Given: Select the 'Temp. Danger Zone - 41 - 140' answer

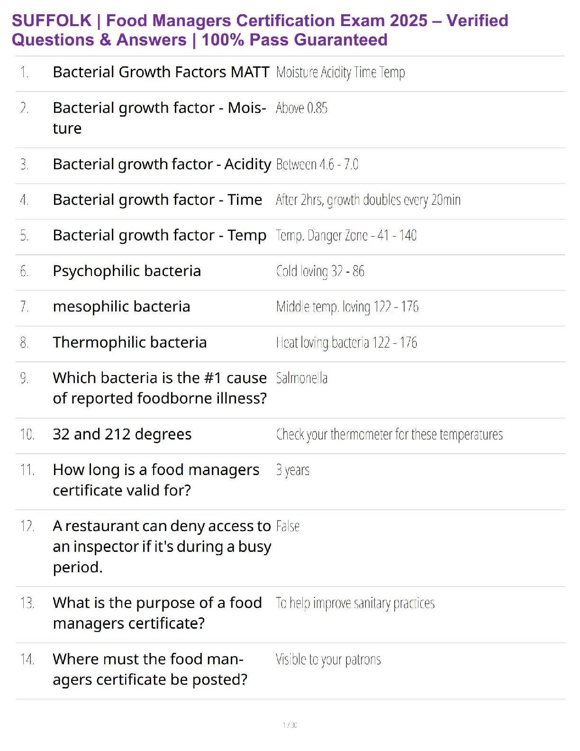Looking at the screenshot, I should 346,236.
